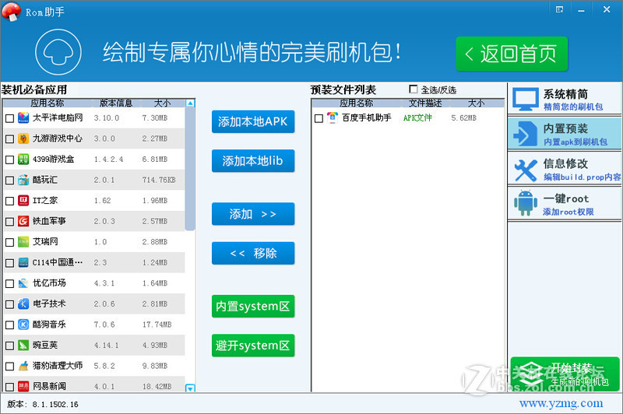Click the 开始封装 button

click(x=565, y=374)
